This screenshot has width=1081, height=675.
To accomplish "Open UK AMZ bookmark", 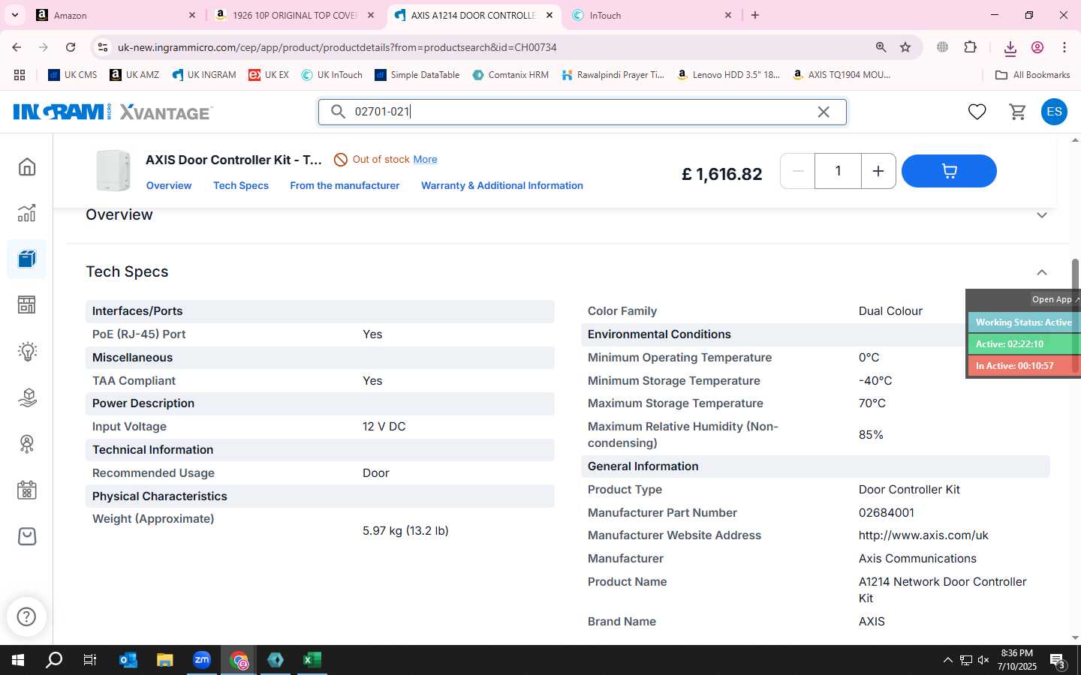I will [x=134, y=75].
